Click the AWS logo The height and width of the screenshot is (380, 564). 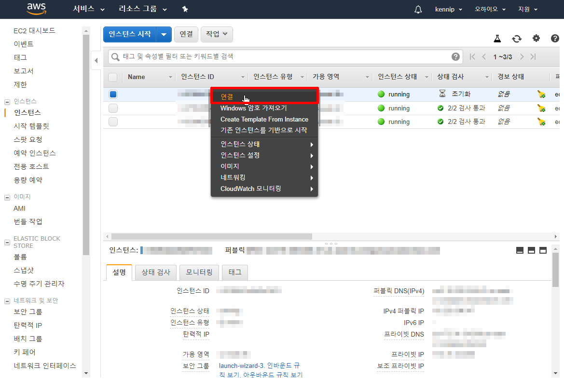[x=36, y=9]
